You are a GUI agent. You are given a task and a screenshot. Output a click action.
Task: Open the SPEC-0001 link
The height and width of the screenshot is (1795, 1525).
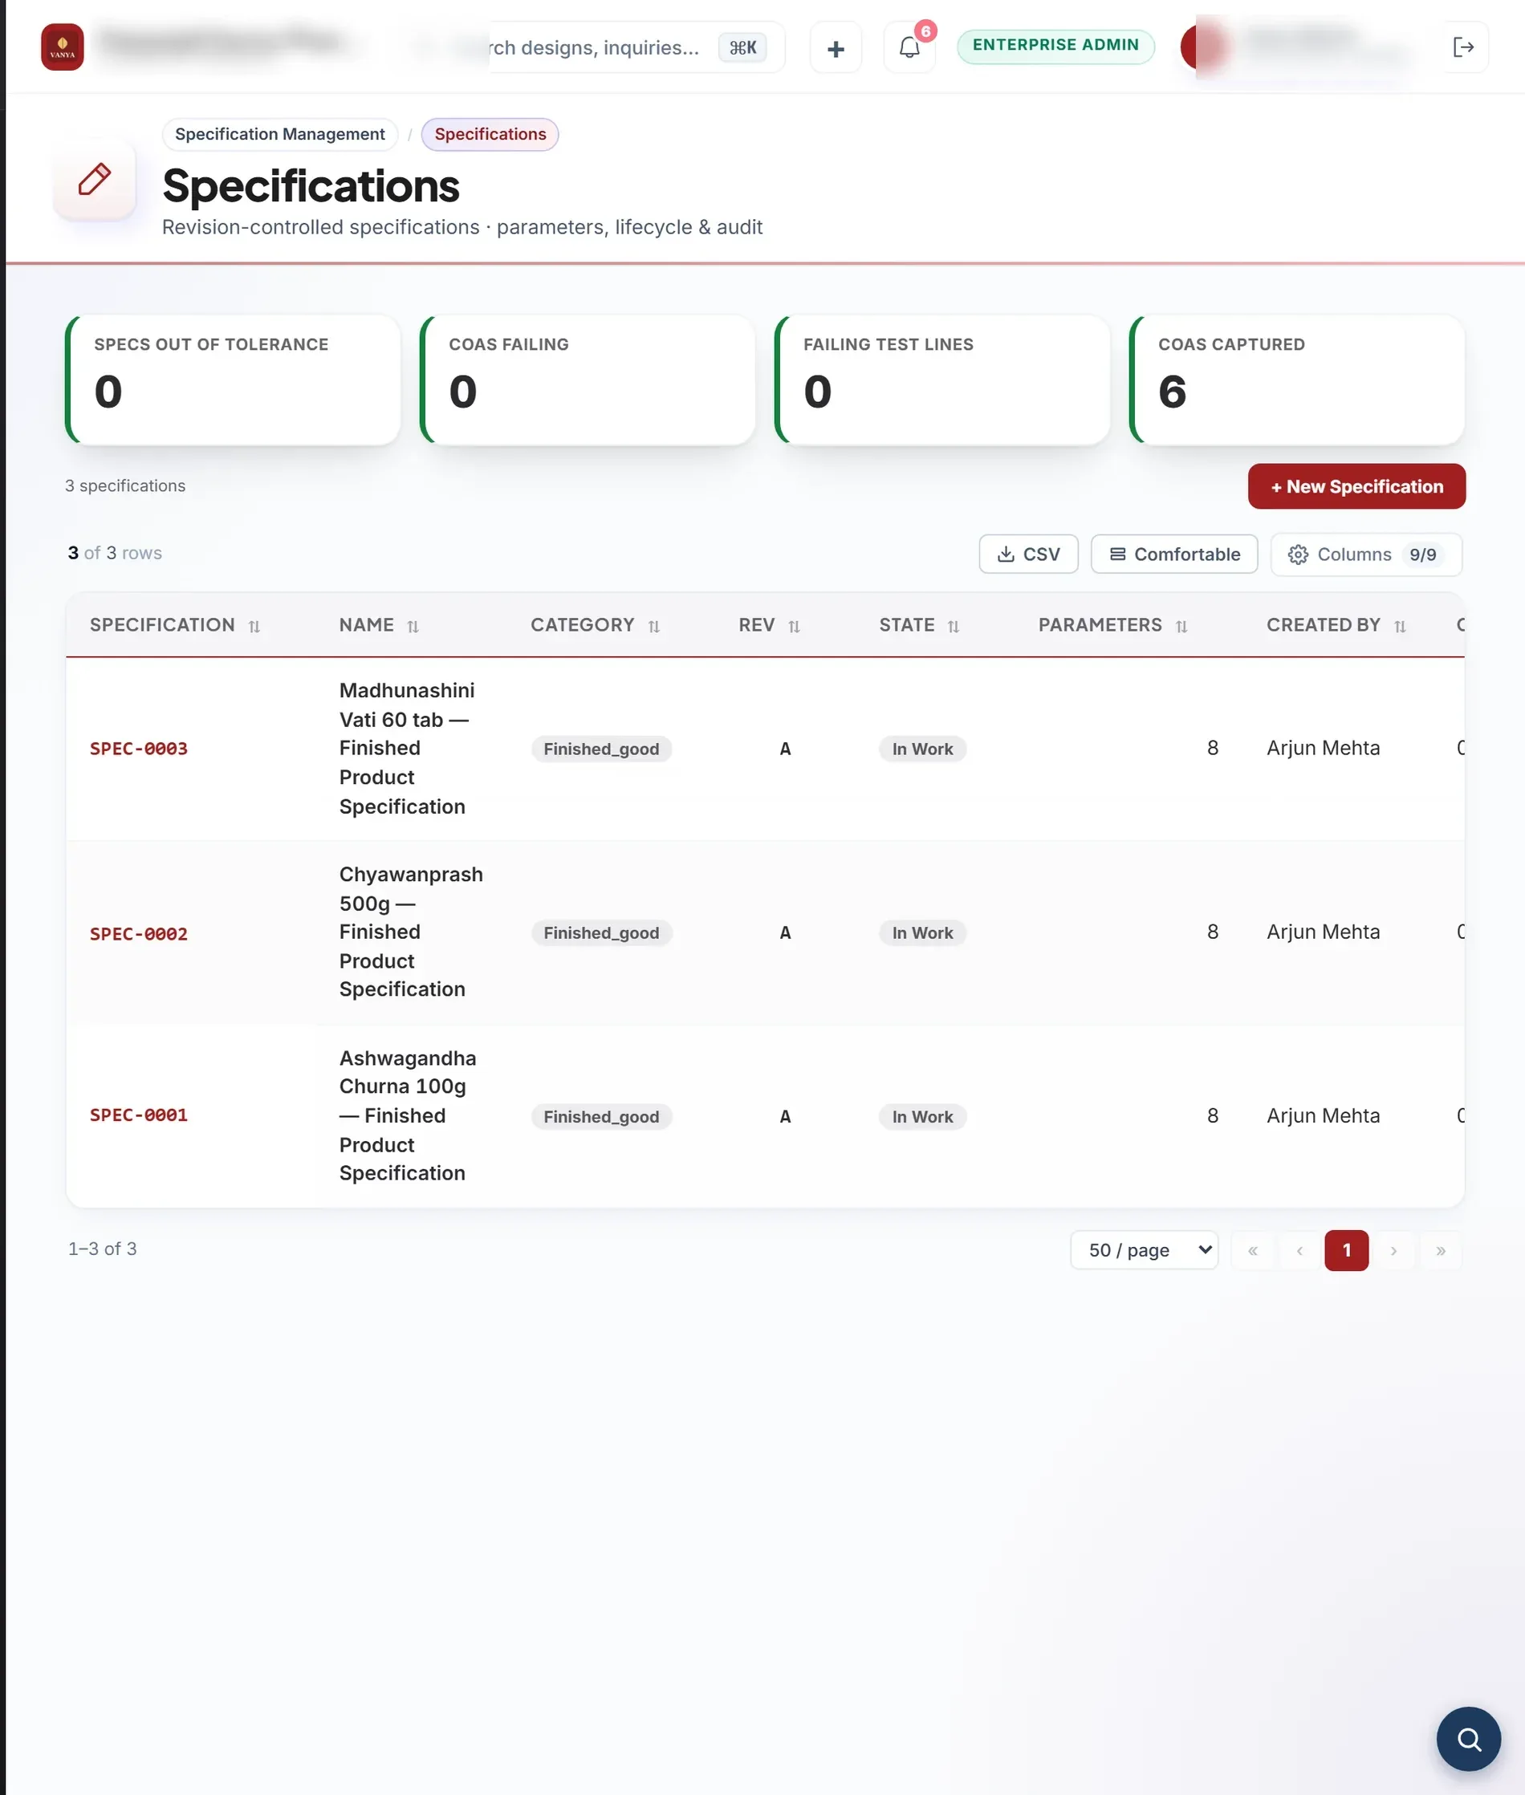coord(138,1115)
